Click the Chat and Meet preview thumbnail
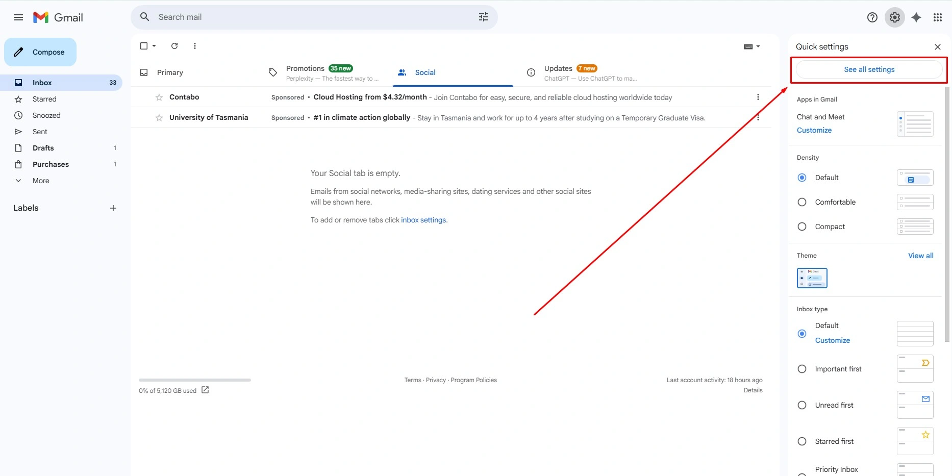 pos(915,124)
